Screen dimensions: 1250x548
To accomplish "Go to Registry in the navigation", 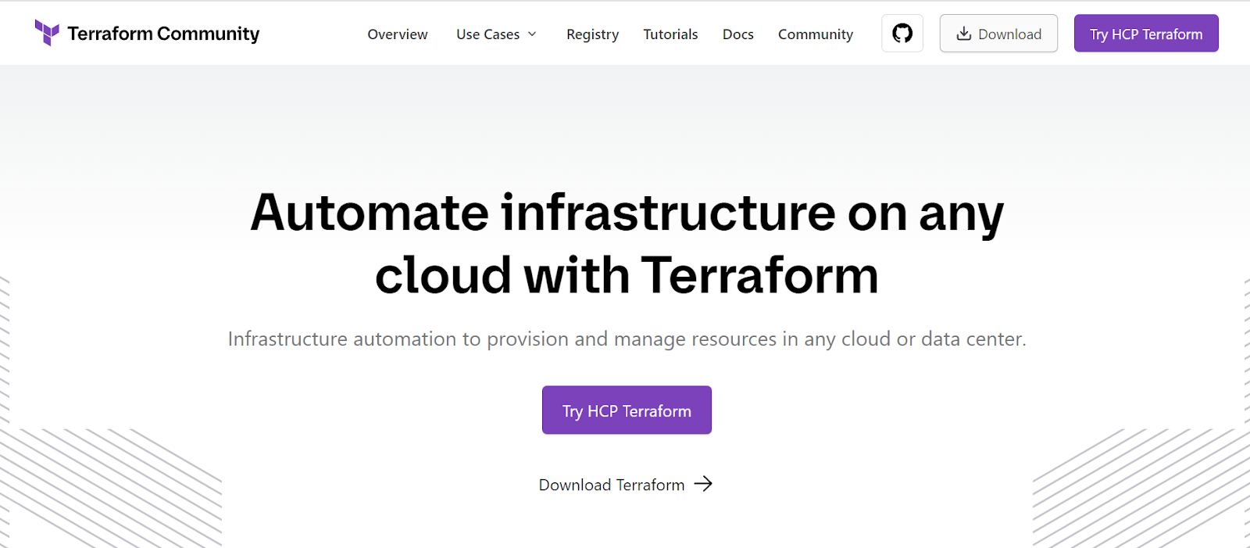I will 592,34.
